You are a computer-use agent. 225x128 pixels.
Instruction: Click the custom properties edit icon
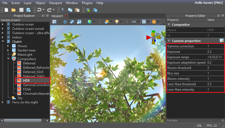(x=221, y=41)
